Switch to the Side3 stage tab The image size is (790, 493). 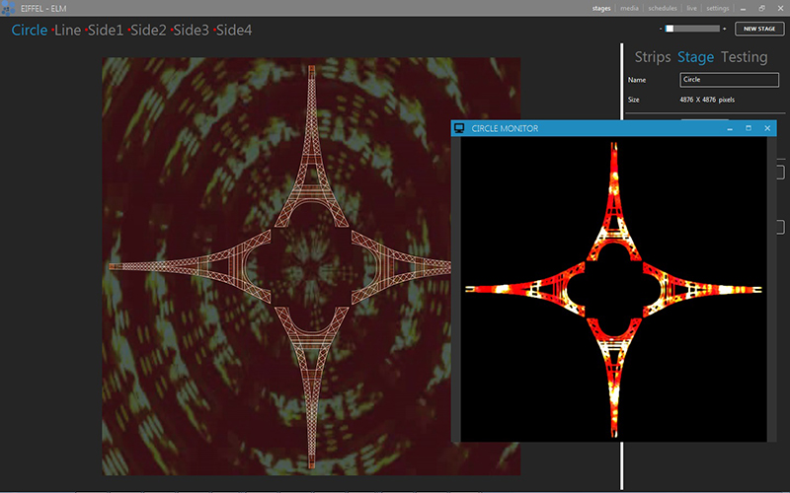pos(191,31)
